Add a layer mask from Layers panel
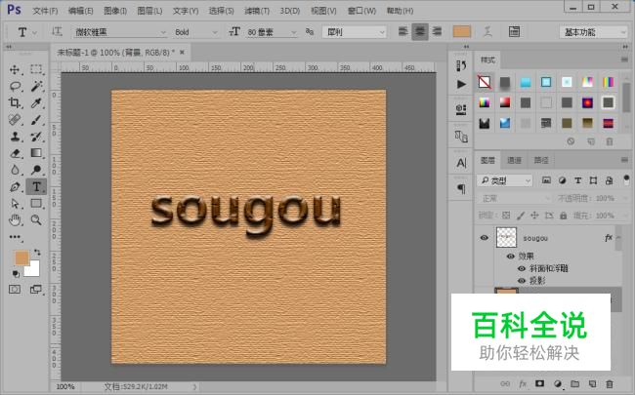Viewport: 635px width, 395px height. (539, 383)
